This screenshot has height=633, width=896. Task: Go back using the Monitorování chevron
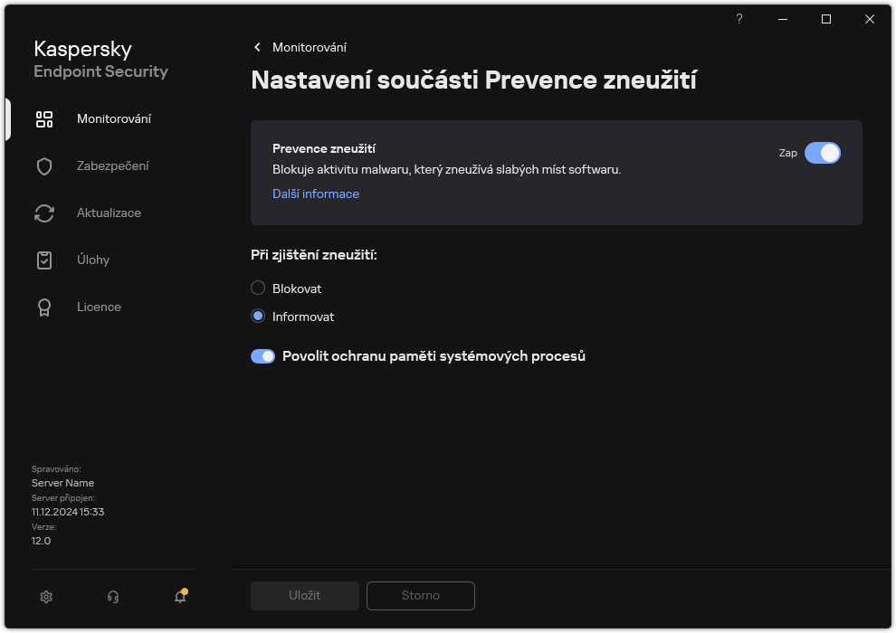257,47
